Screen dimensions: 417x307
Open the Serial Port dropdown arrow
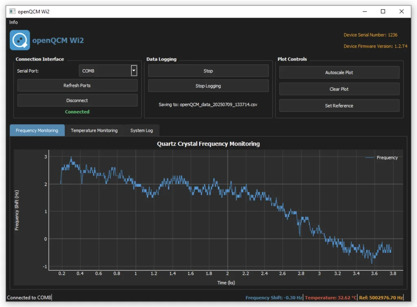[x=134, y=71]
